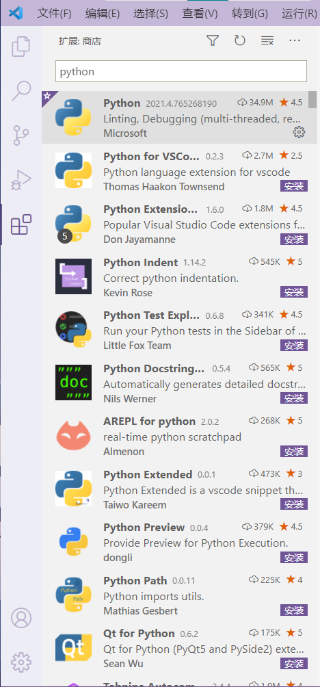Click the description 'real-time python scratchpad'
Image resolution: width=320 pixels, height=687 pixels.
[172, 437]
